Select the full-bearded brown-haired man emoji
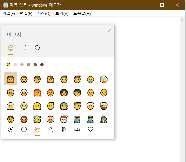Image resolution: width=186 pixels, height=162 pixels. tap(24, 119)
